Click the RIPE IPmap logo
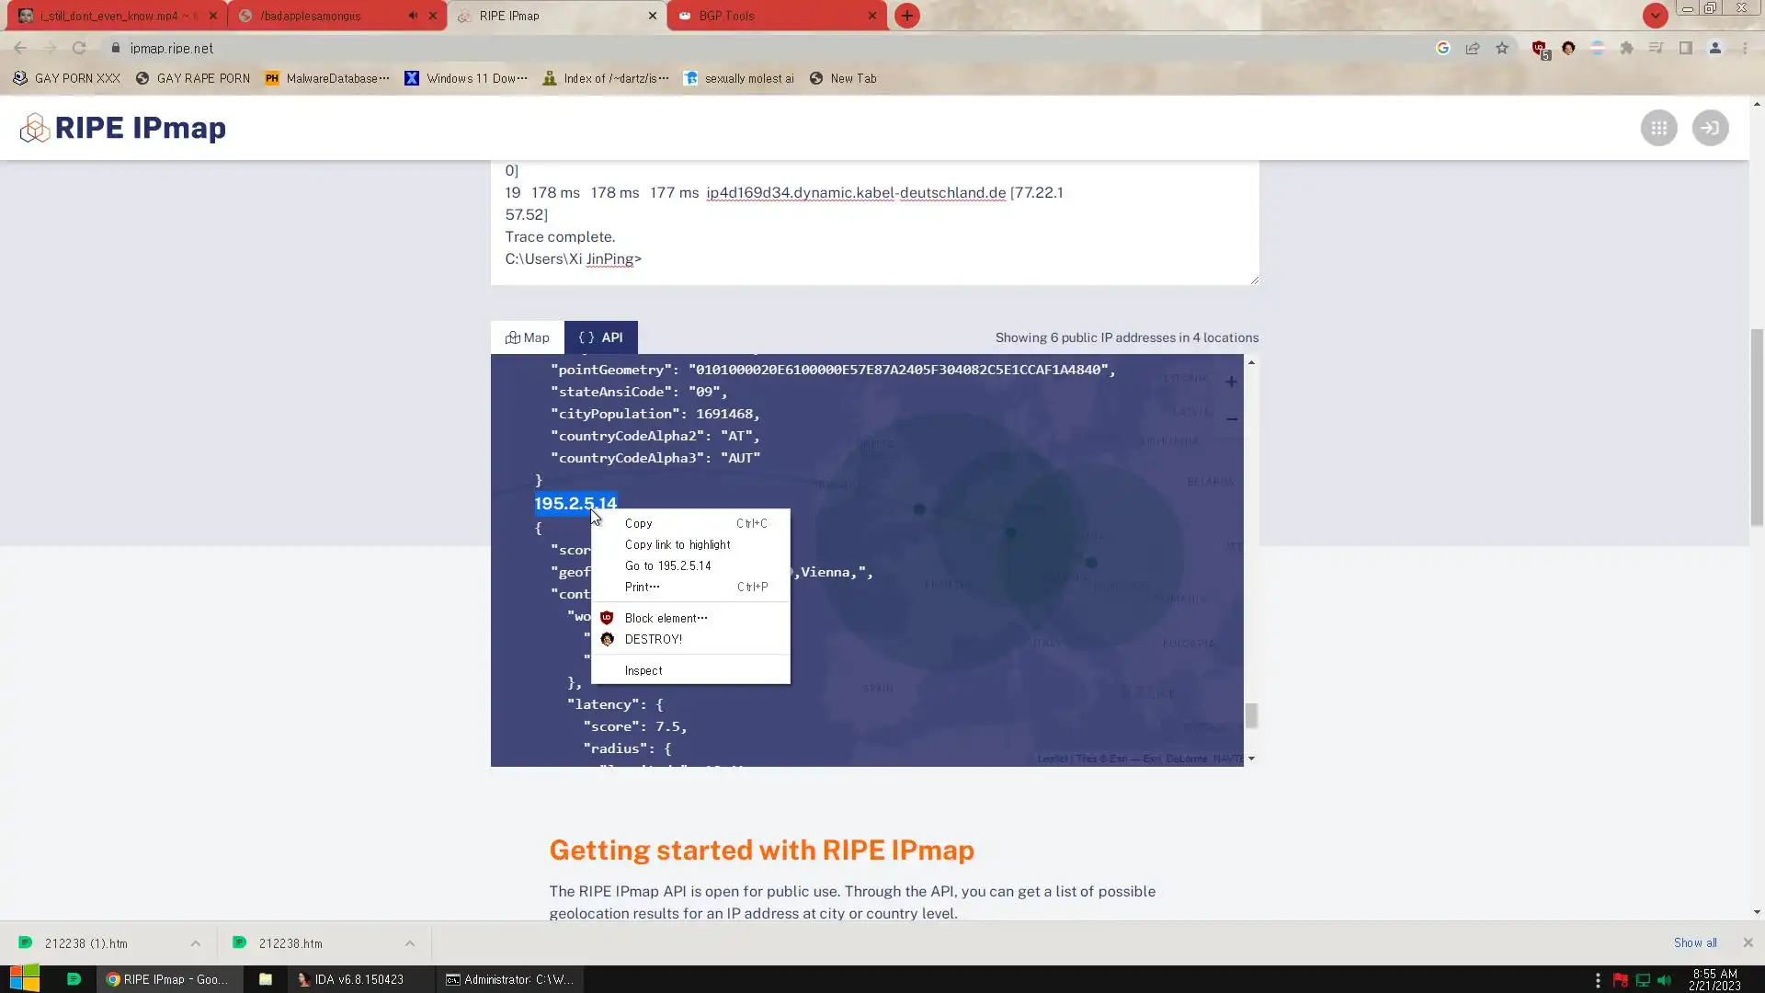The image size is (1765, 993). click(123, 128)
